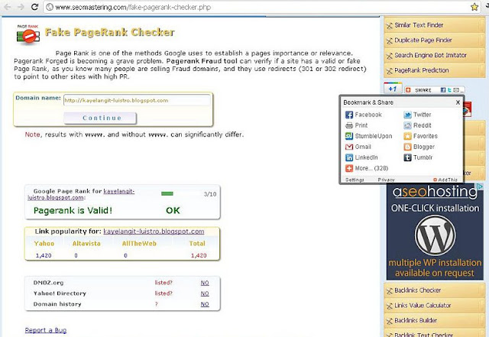Click Facebook icon next to Share
The width and height of the screenshot is (489, 337).
pyautogui.click(x=443, y=90)
